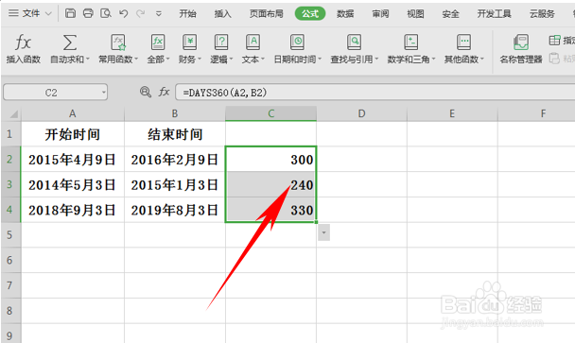Click the save icon in quick toolbar
The height and width of the screenshot is (343, 575).
coord(70,13)
